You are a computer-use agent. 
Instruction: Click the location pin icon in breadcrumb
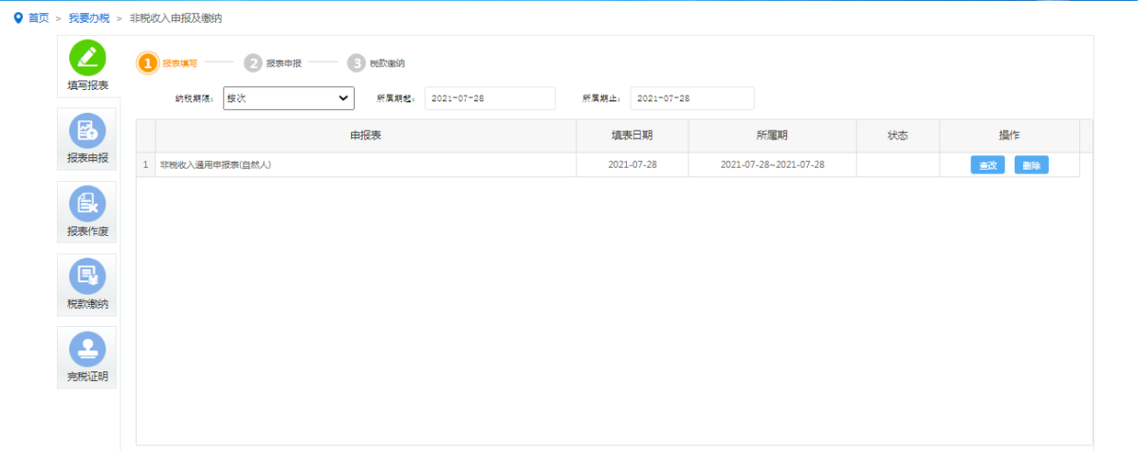18,18
